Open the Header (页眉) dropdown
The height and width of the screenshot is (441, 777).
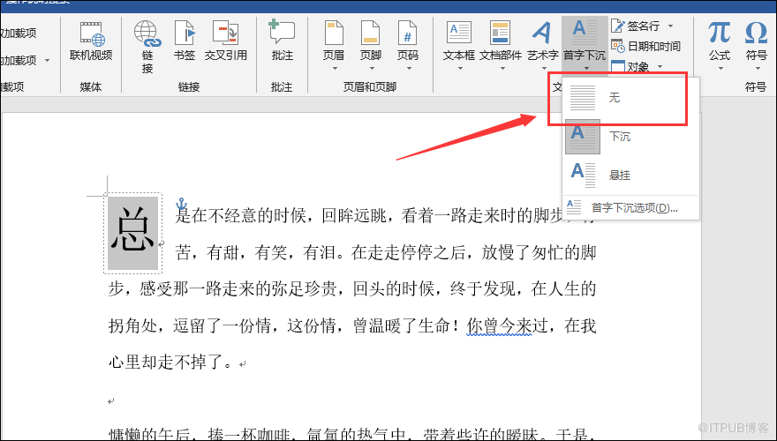point(334,42)
